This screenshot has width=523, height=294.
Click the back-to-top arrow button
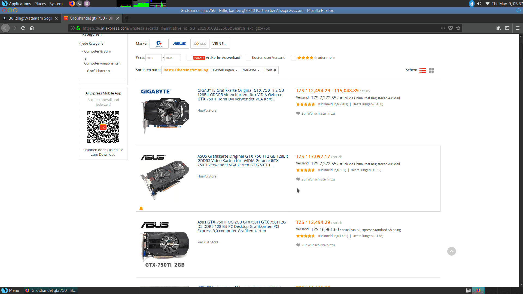(x=452, y=251)
